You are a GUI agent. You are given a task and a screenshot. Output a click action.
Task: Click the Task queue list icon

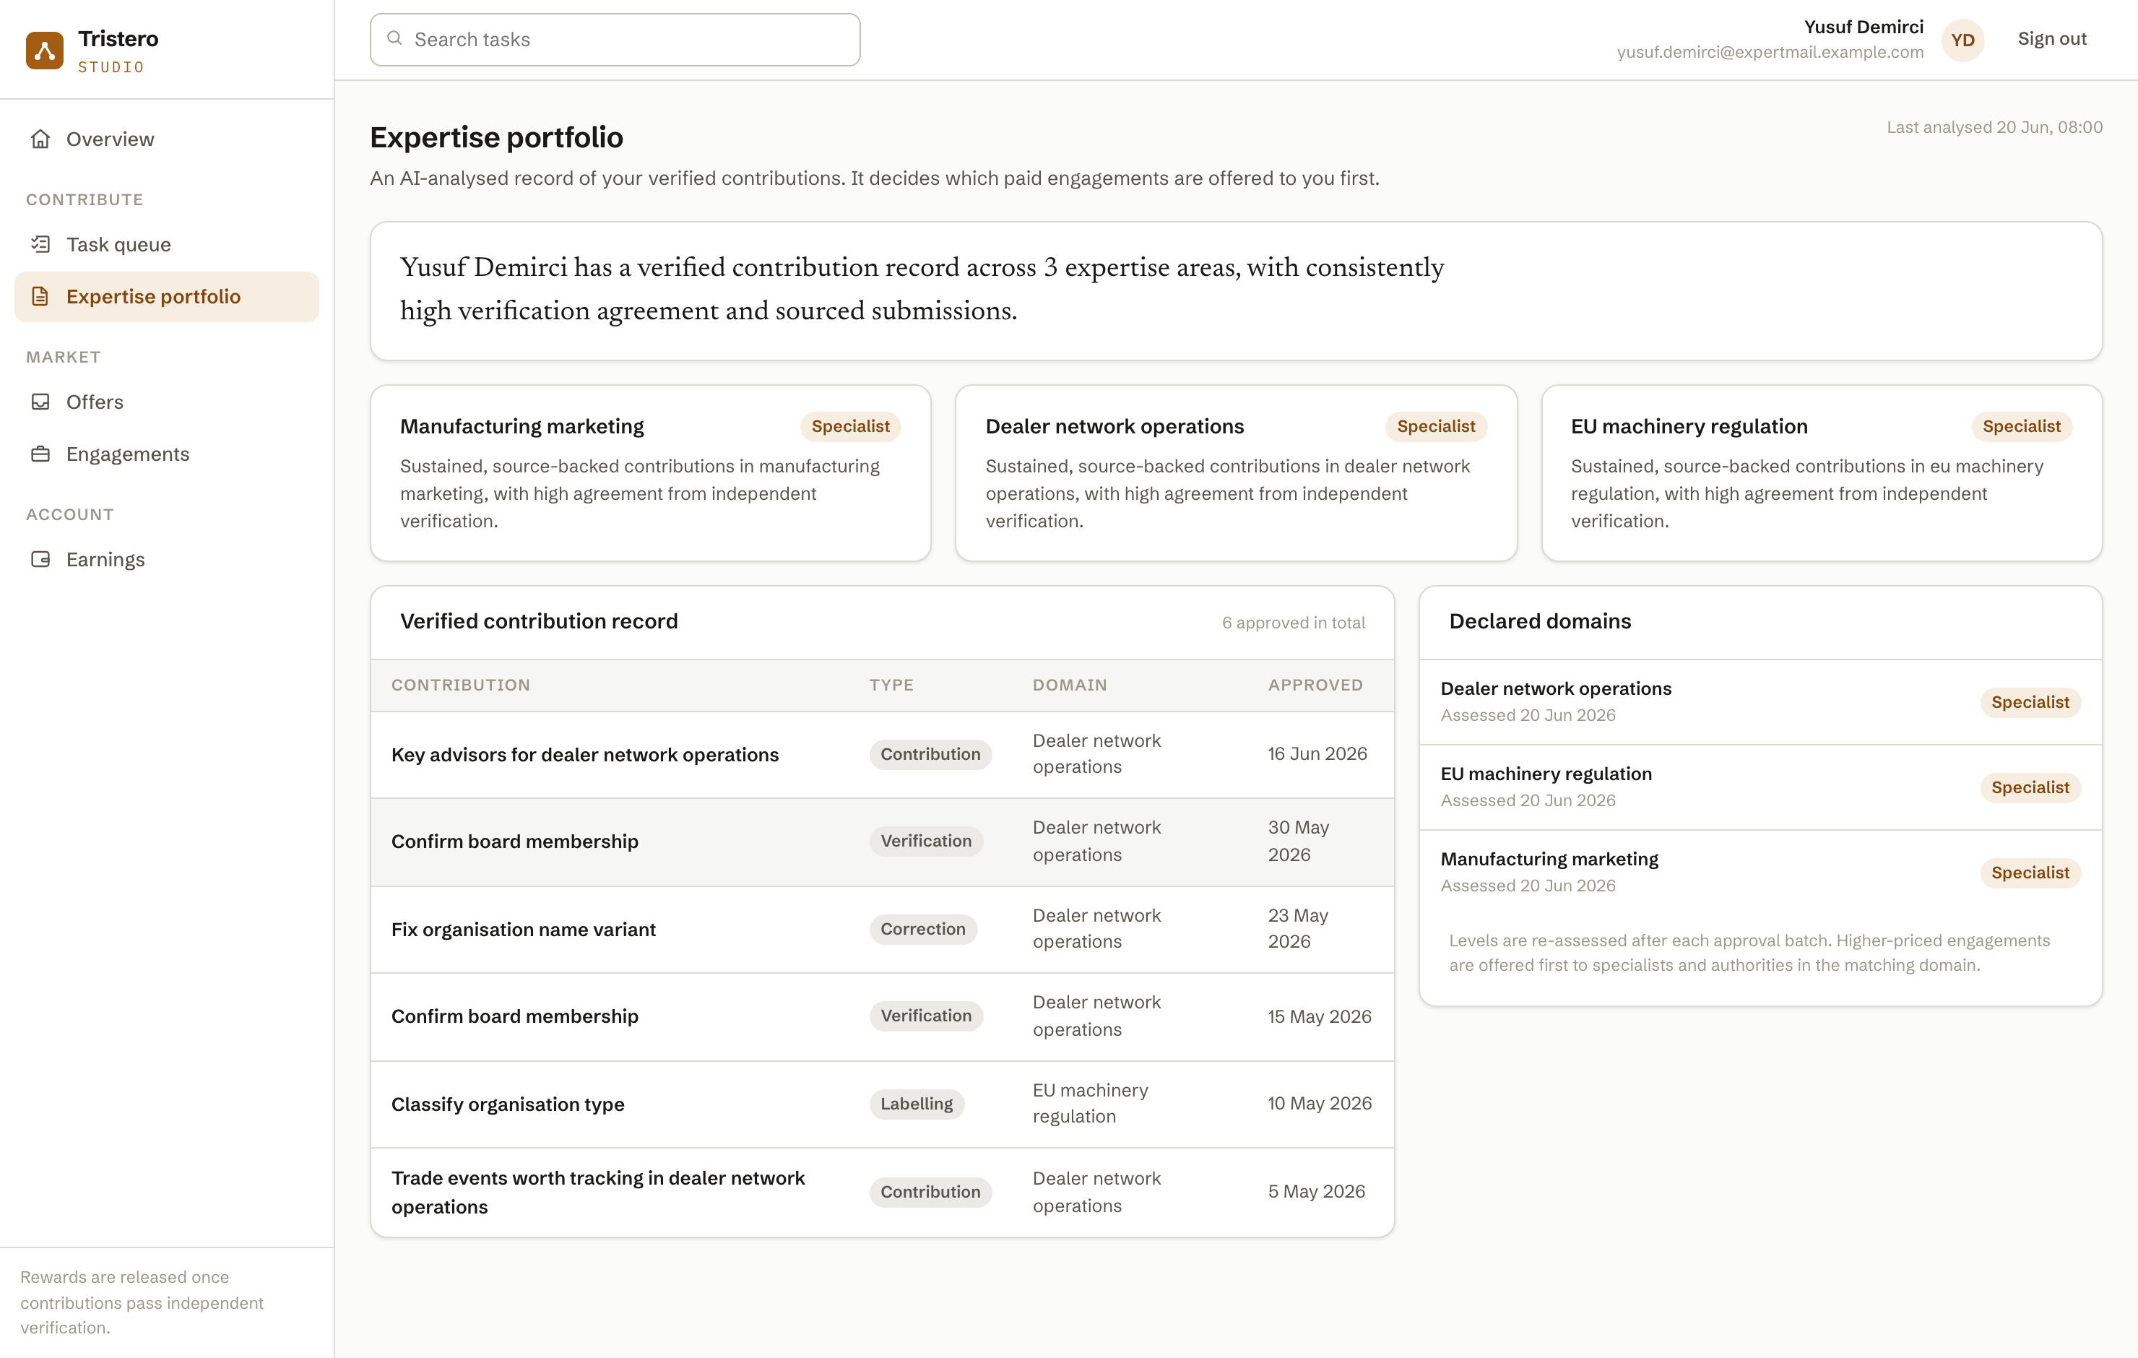pyautogui.click(x=40, y=244)
